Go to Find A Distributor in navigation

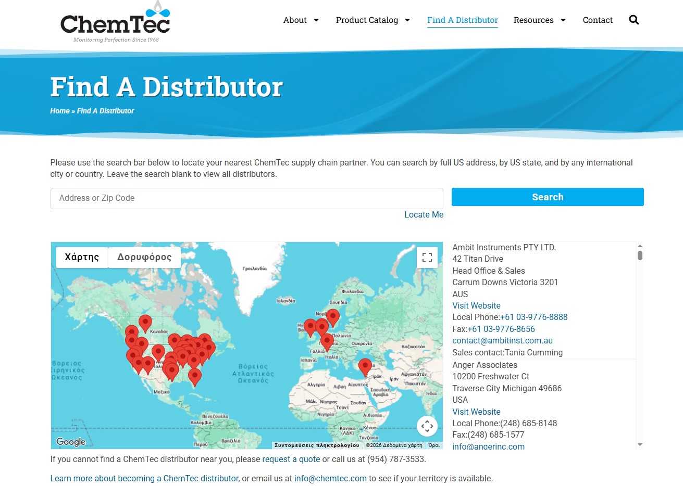[x=463, y=20]
